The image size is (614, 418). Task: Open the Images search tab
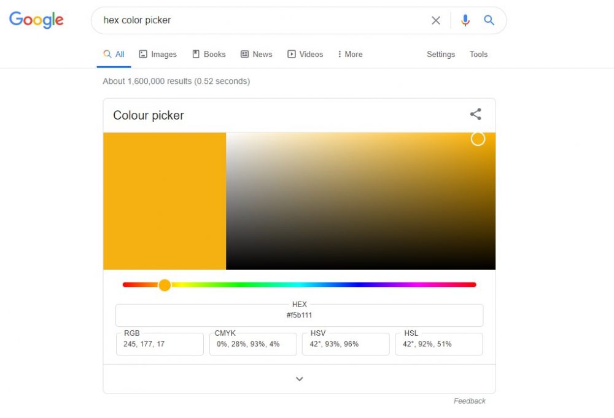point(158,54)
